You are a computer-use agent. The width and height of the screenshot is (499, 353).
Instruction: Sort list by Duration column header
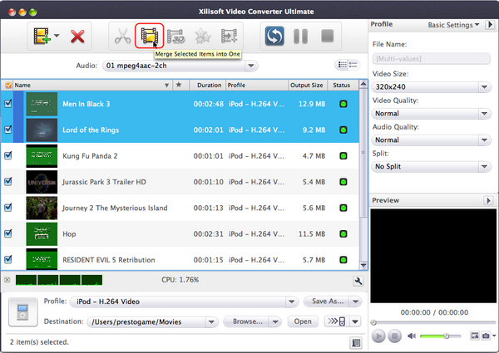209,85
